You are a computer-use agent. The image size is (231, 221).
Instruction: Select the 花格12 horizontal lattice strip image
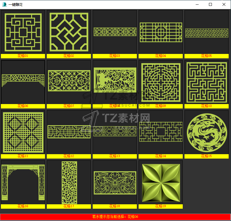click(x=69, y=132)
